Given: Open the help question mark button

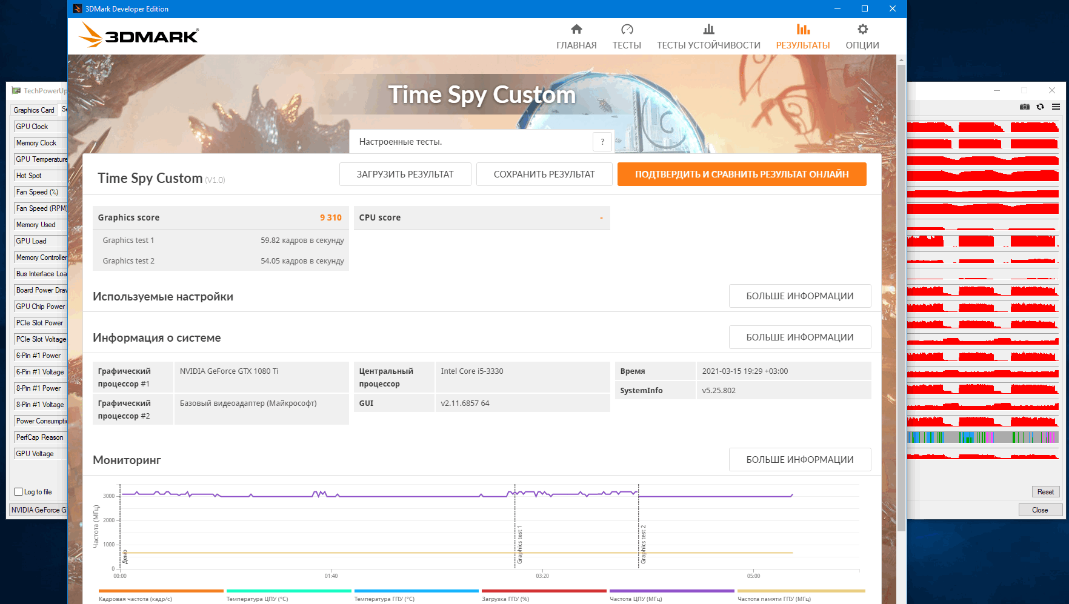Looking at the screenshot, I should 602,142.
